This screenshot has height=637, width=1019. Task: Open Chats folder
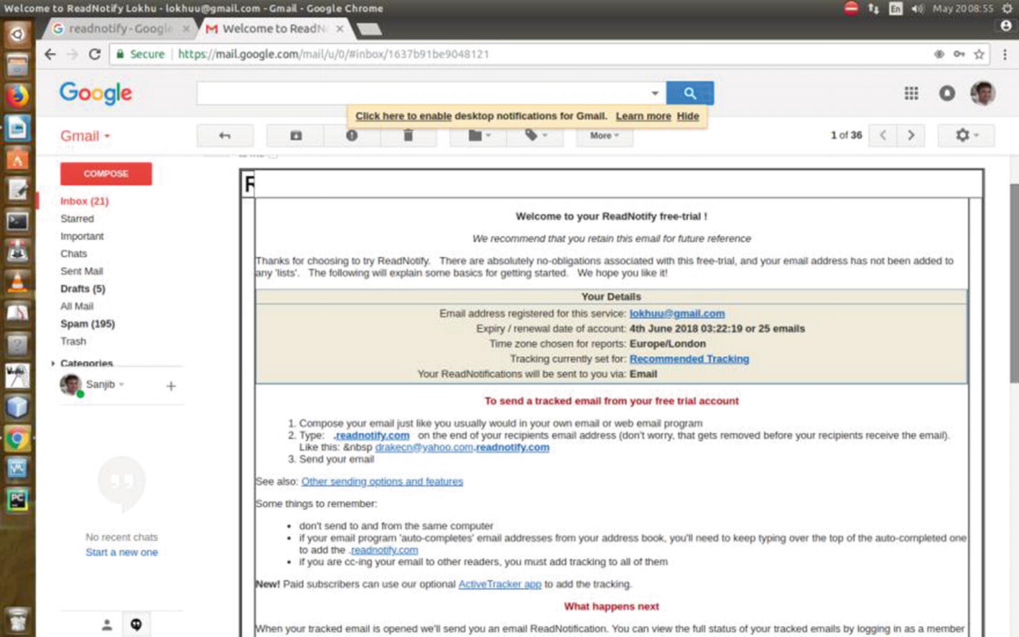[74, 254]
